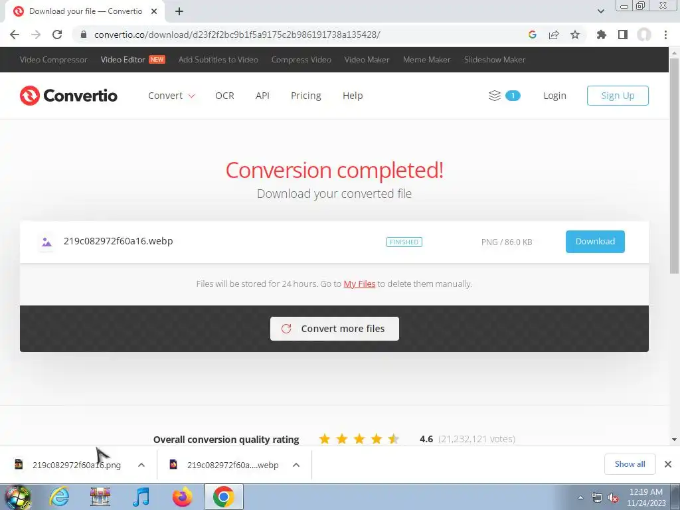
Task: Show hidden system tray icons
Action: coord(580,498)
